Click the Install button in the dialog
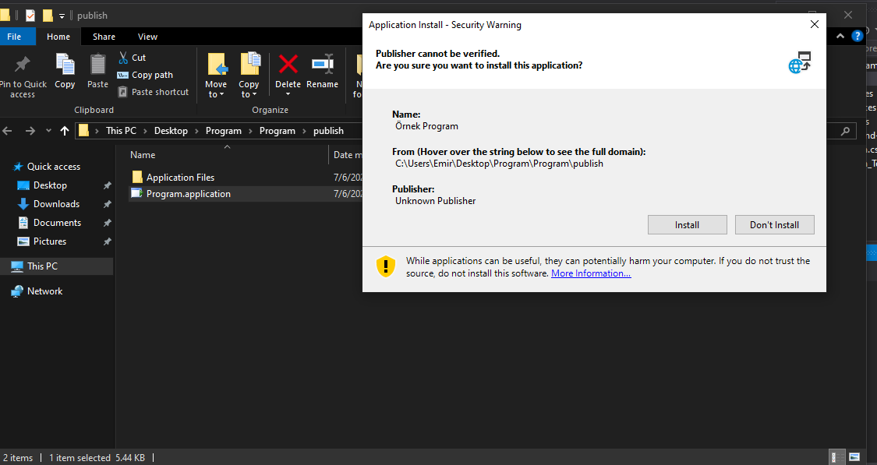The image size is (877, 465). 688,224
